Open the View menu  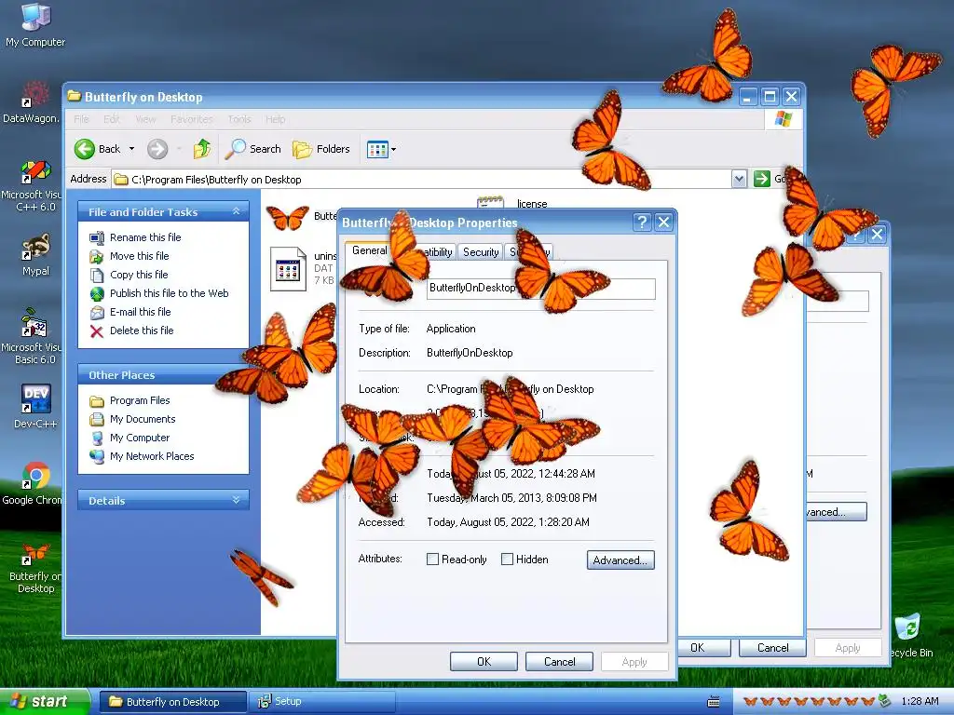[x=145, y=119]
